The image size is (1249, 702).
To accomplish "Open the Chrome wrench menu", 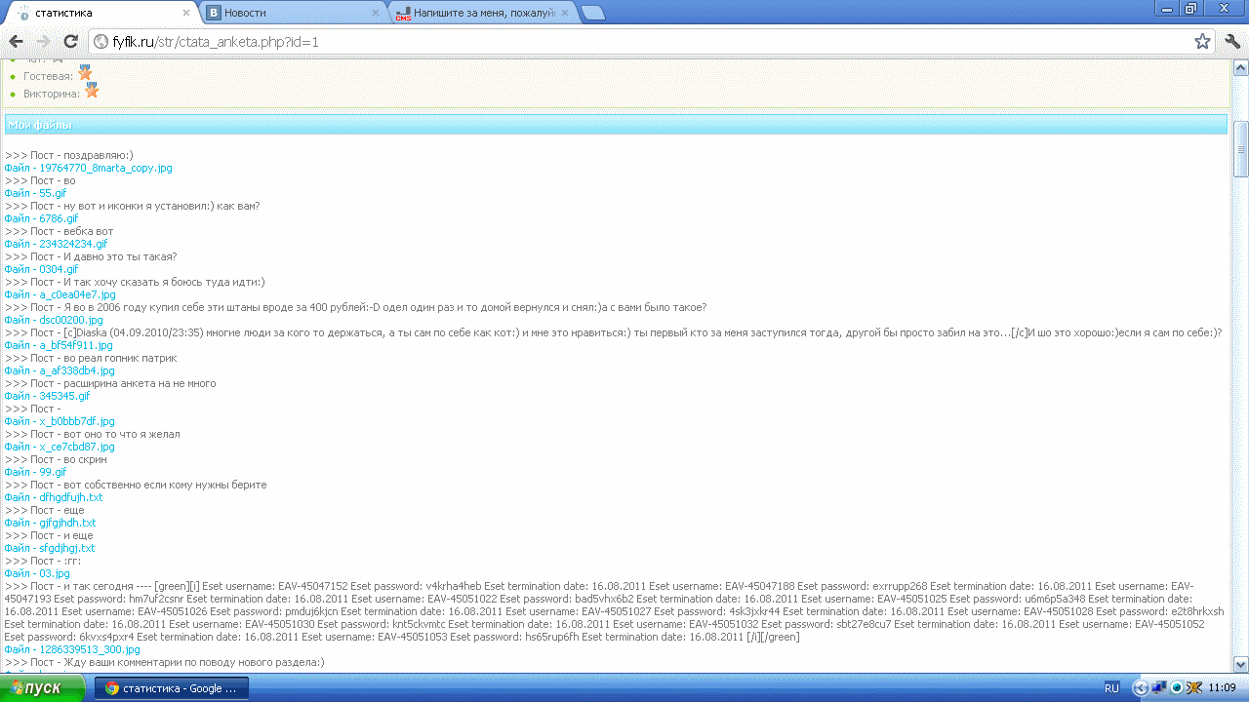I will pyautogui.click(x=1231, y=42).
